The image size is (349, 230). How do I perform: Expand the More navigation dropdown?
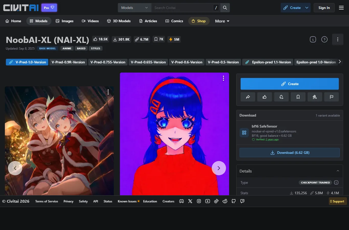pyautogui.click(x=222, y=21)
